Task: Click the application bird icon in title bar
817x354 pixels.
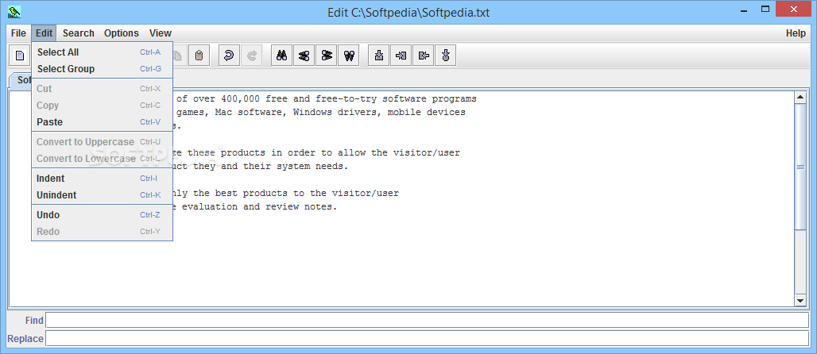Action: point(14,11)
